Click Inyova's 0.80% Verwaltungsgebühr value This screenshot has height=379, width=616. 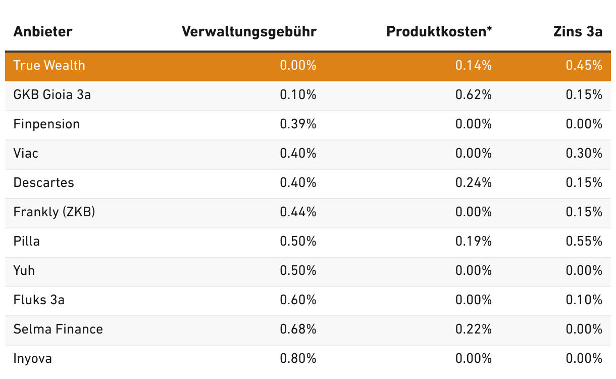298,359
